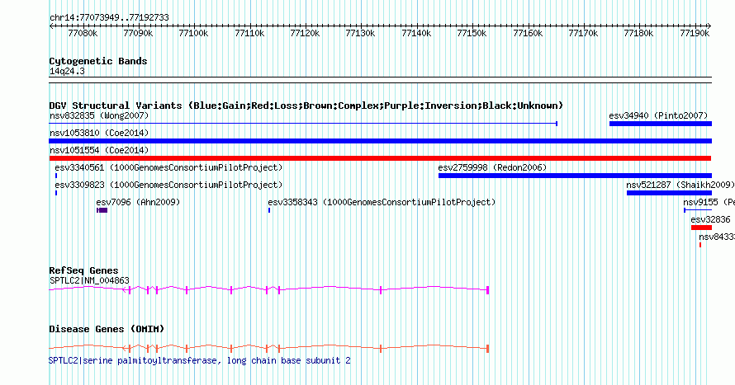Click the thin blue nsv832835 variant line

coord(303,124)
